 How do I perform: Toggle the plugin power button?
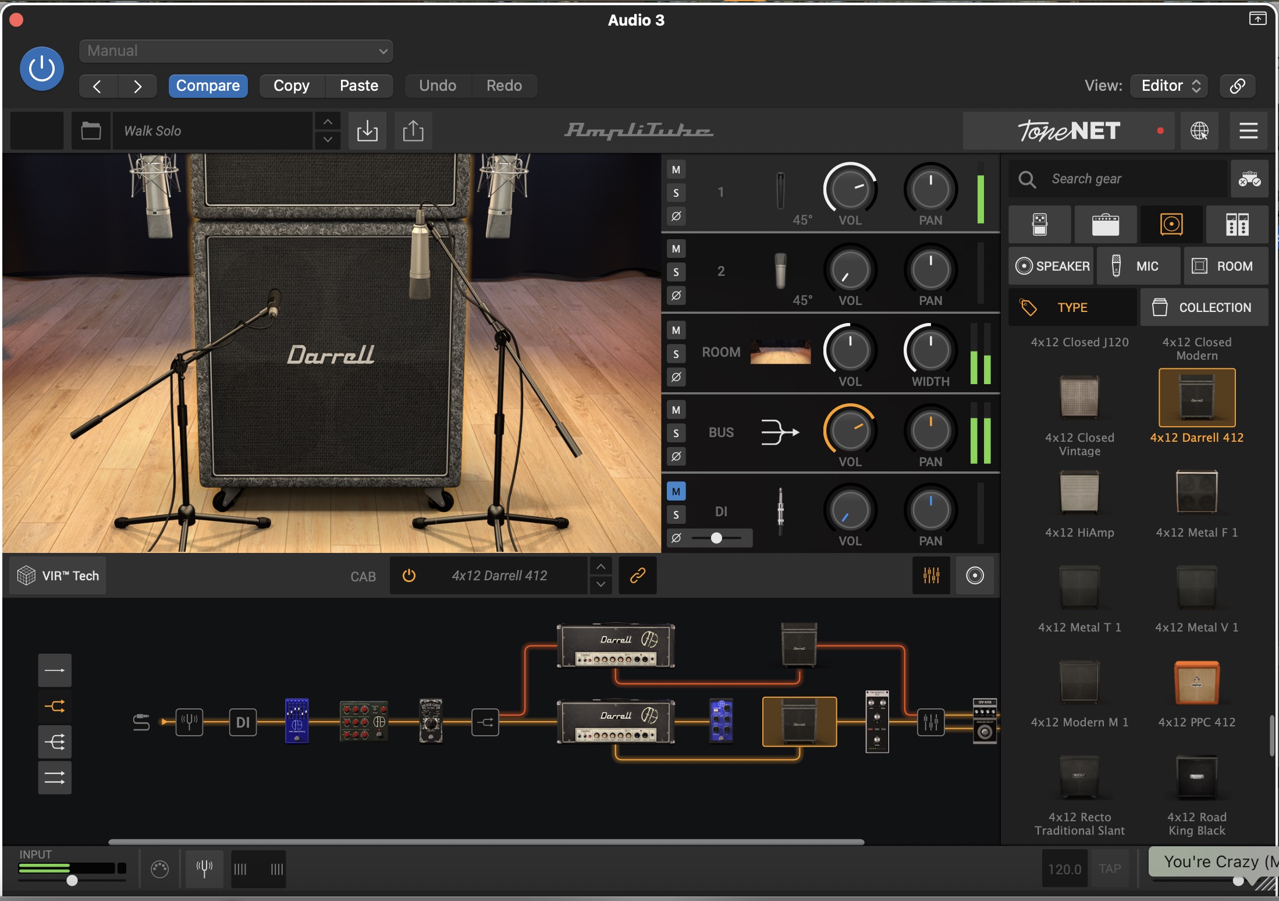(41, 69)
